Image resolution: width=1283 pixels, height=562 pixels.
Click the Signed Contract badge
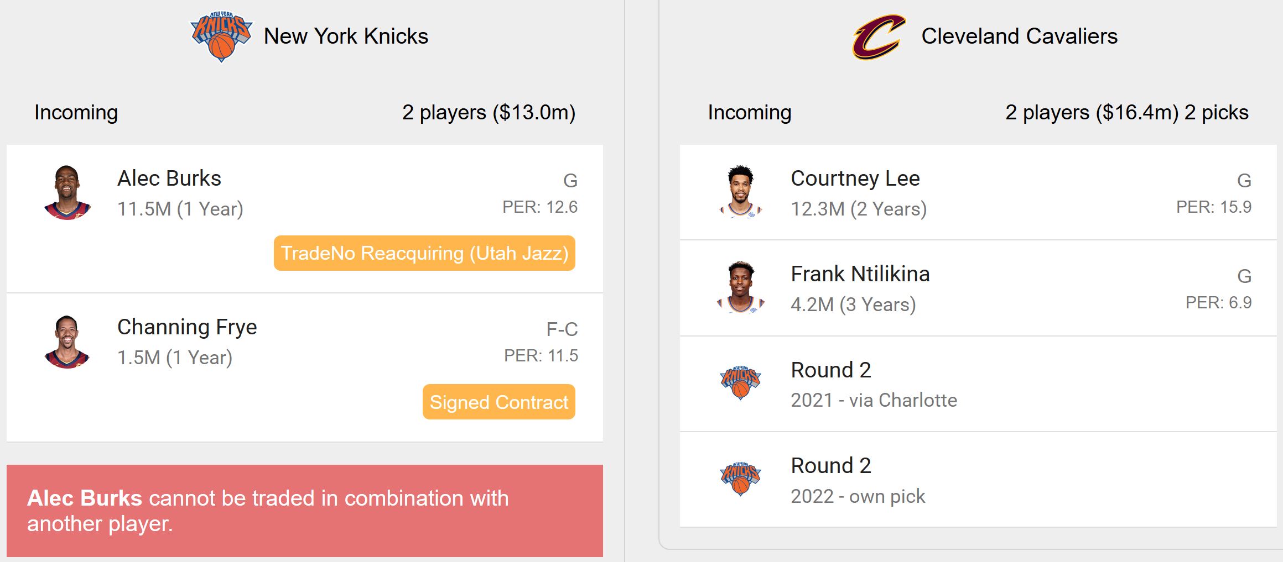[x=499, y=402]
